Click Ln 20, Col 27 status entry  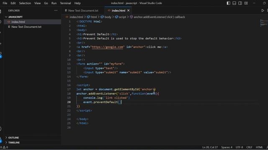tap(210, 147)
